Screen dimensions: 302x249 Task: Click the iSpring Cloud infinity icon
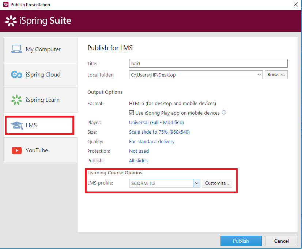pos(16,74)
